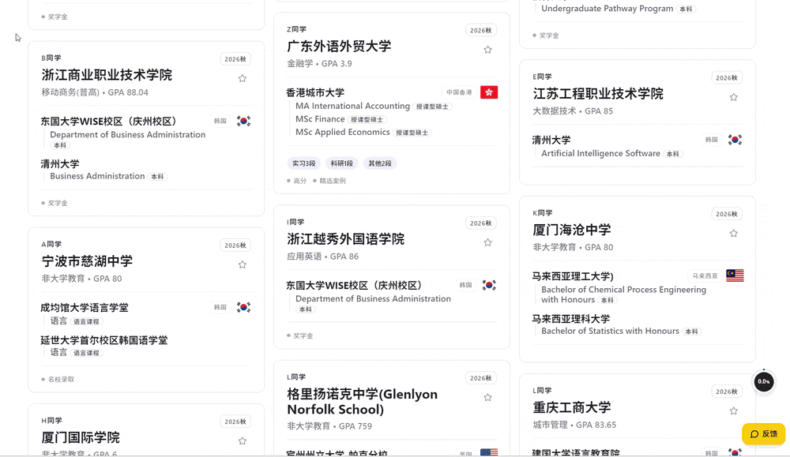Toggle the star for the Glenlyon Norfolk School card
Screen dimensions: 790x457
[487, 398]
